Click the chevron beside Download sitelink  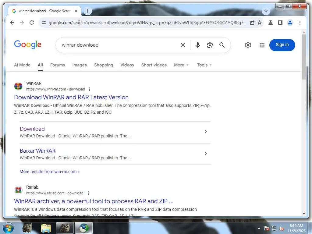pos(206,132)
